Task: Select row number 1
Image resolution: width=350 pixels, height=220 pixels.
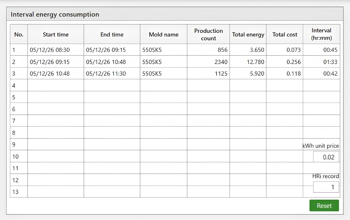Action: [x=14, y=50]
